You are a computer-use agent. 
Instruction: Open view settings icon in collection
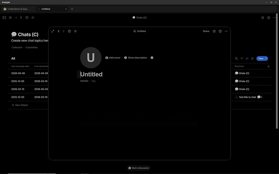click(x=252, y=59)
